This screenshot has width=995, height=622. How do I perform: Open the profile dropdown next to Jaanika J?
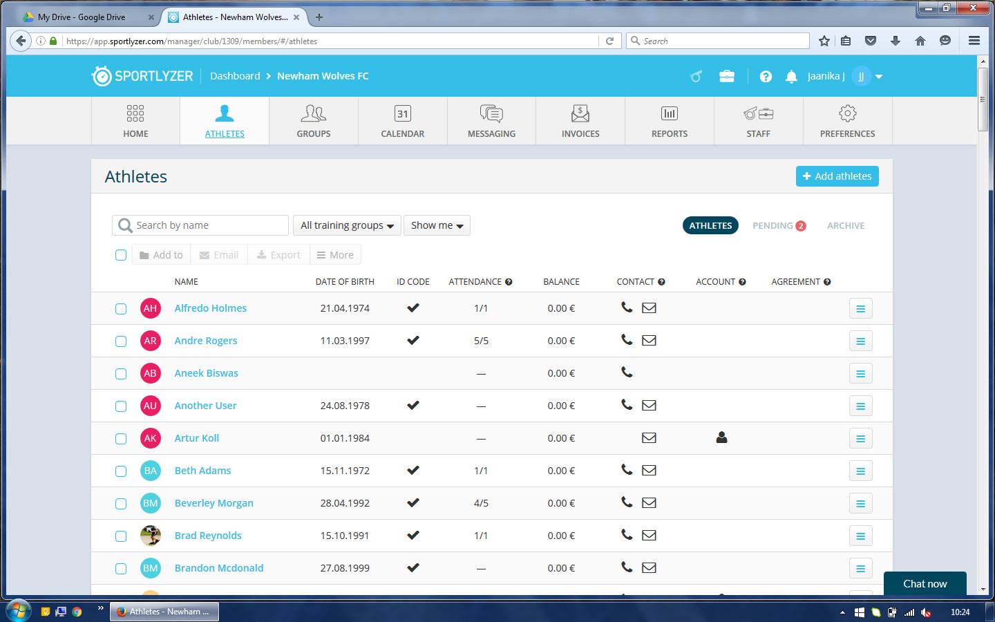pyautogui.click(x=878, y=76)
